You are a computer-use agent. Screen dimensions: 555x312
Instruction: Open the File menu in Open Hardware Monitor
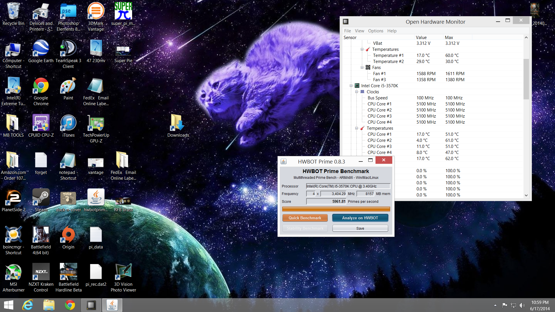[347, 31]
